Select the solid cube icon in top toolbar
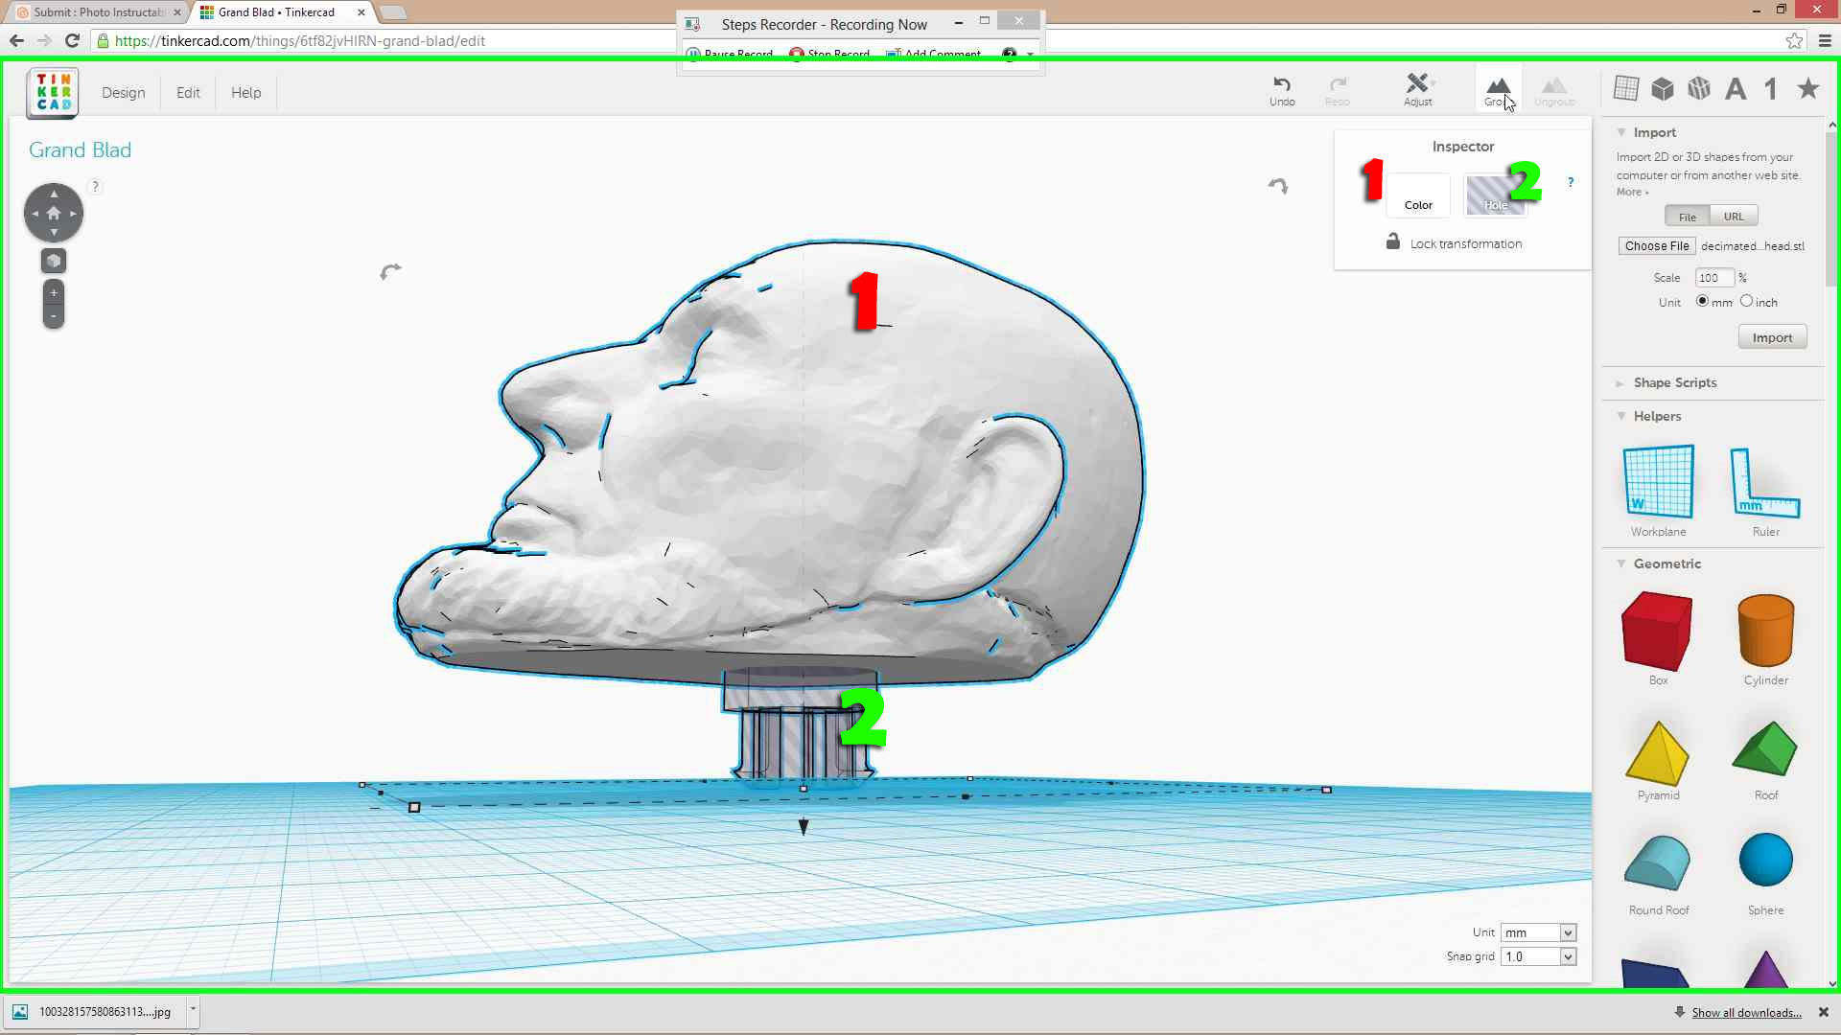The width and height of the screenshot is (1841, 1035). tap(1663, 89)
